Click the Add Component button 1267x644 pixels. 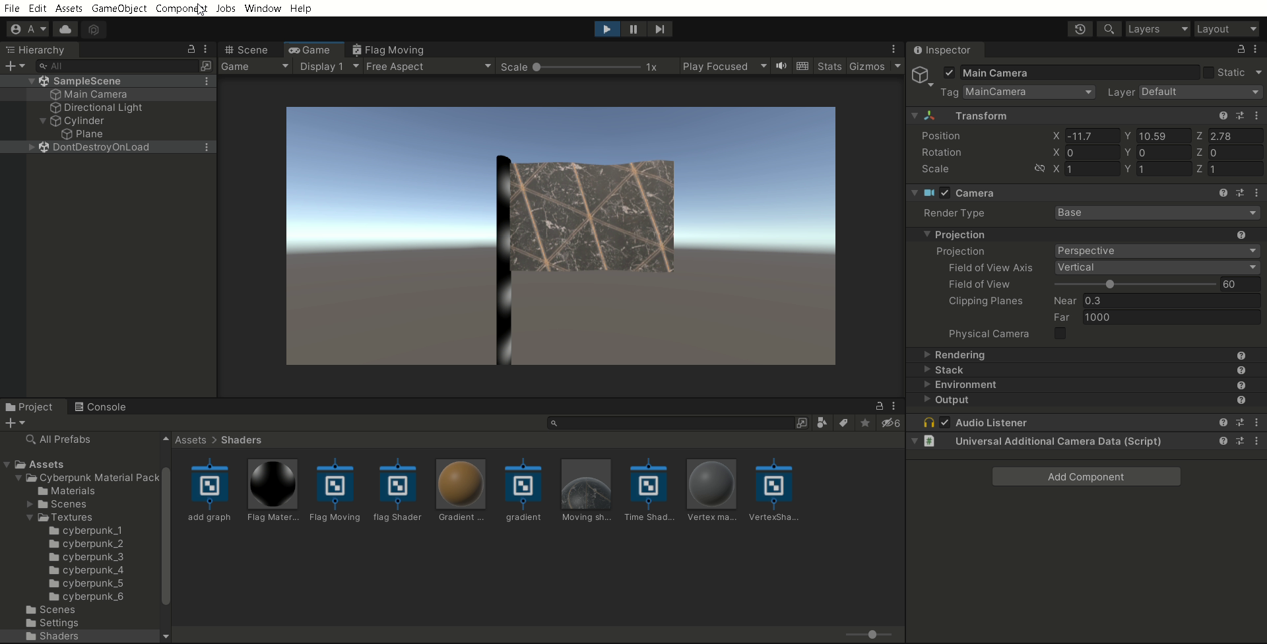coord(1086,476)
